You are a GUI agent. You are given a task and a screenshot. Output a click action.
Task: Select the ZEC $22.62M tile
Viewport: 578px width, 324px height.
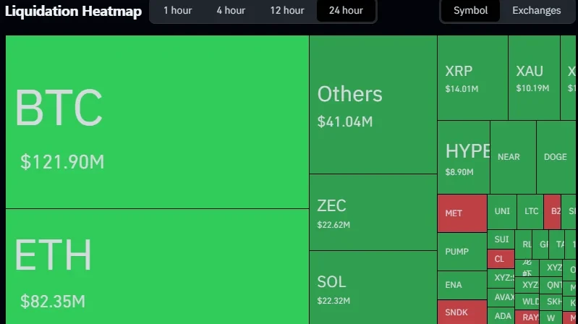[x=373, y=213]
